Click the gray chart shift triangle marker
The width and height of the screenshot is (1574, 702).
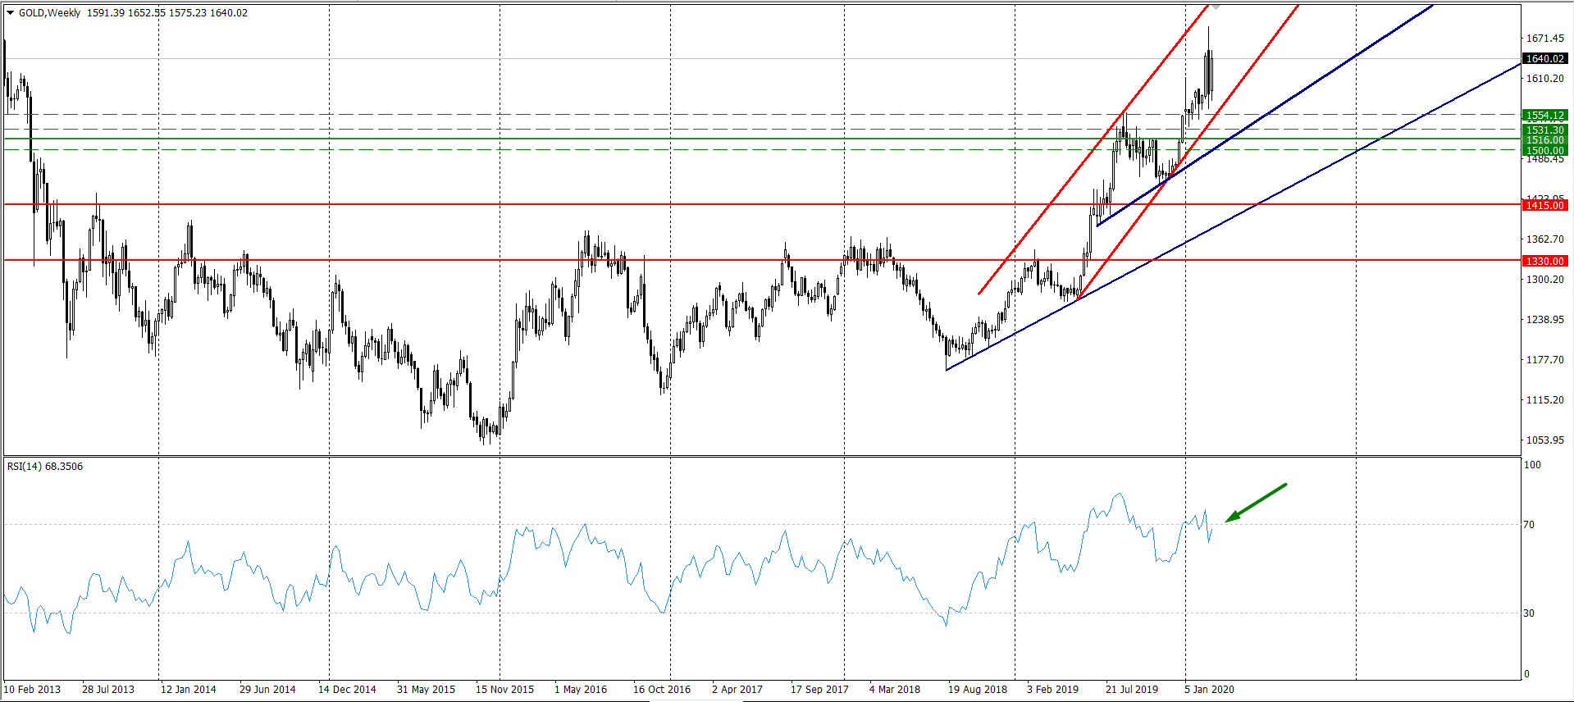pos(1216,7)
